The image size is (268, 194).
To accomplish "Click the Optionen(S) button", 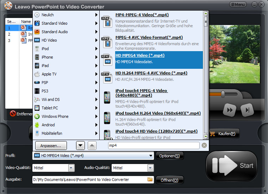I will [169, 156].
